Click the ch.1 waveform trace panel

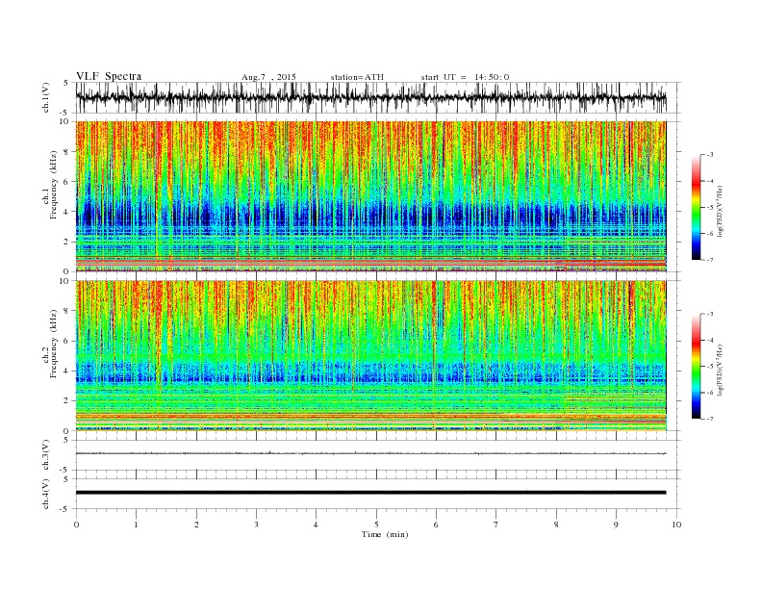[377, 97]
